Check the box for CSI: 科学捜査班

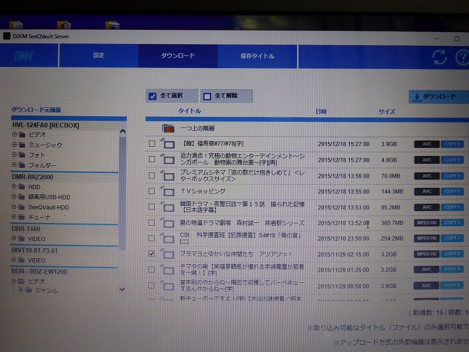[x=152, y=238]
